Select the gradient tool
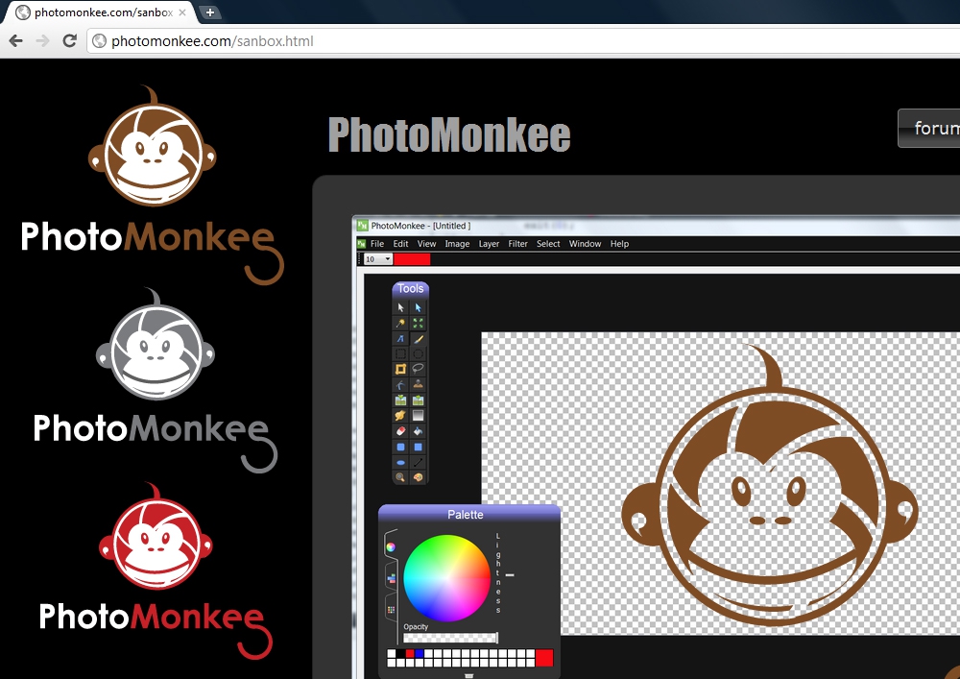The width and height of the screenshot is (960, 679). (x=419, y=416)
